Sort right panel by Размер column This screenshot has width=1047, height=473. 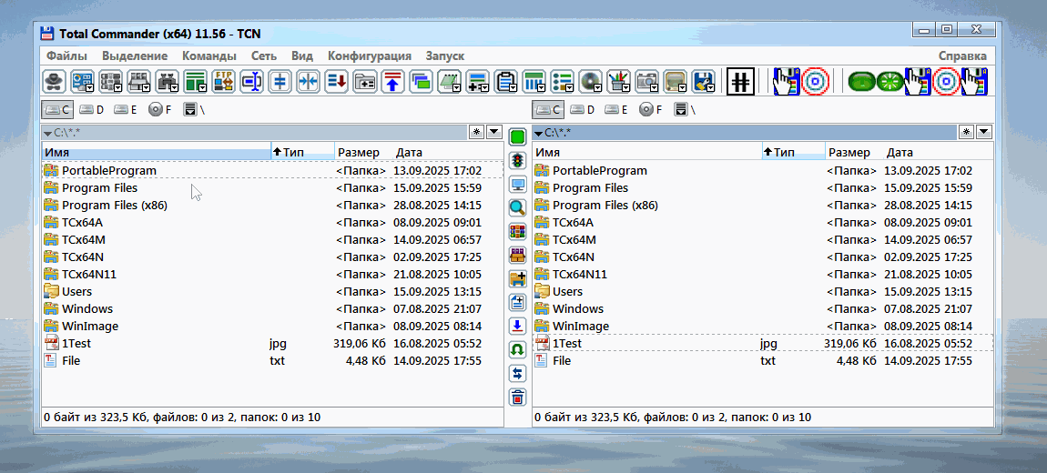(849, 152)
